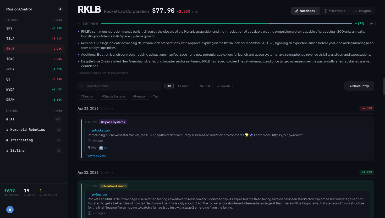Filter by the #Neutron tag

[x=140, y=96]
